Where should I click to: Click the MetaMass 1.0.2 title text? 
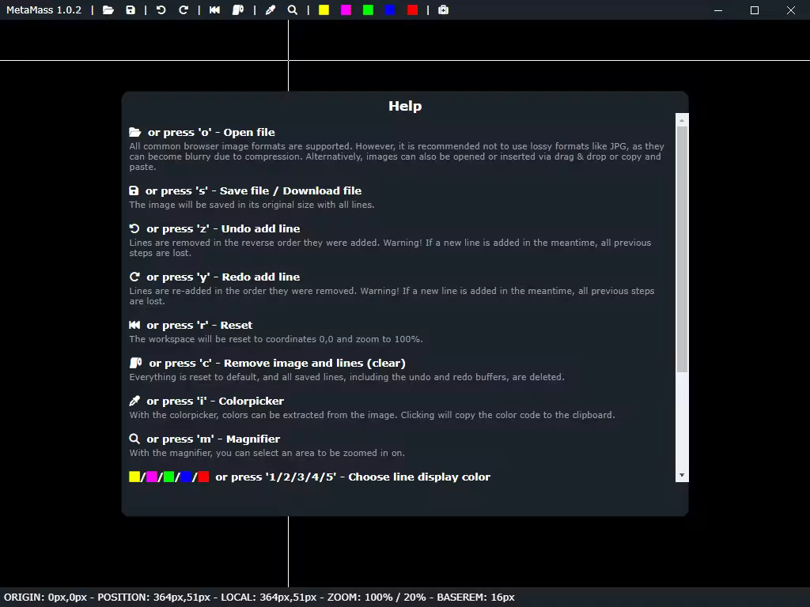(x=44, y=10)
